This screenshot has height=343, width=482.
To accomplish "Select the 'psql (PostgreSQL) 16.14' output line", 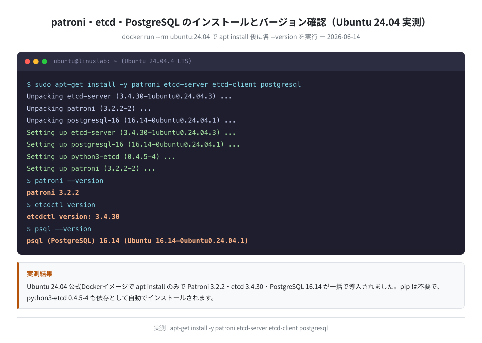I will click(x=138, y=241).
